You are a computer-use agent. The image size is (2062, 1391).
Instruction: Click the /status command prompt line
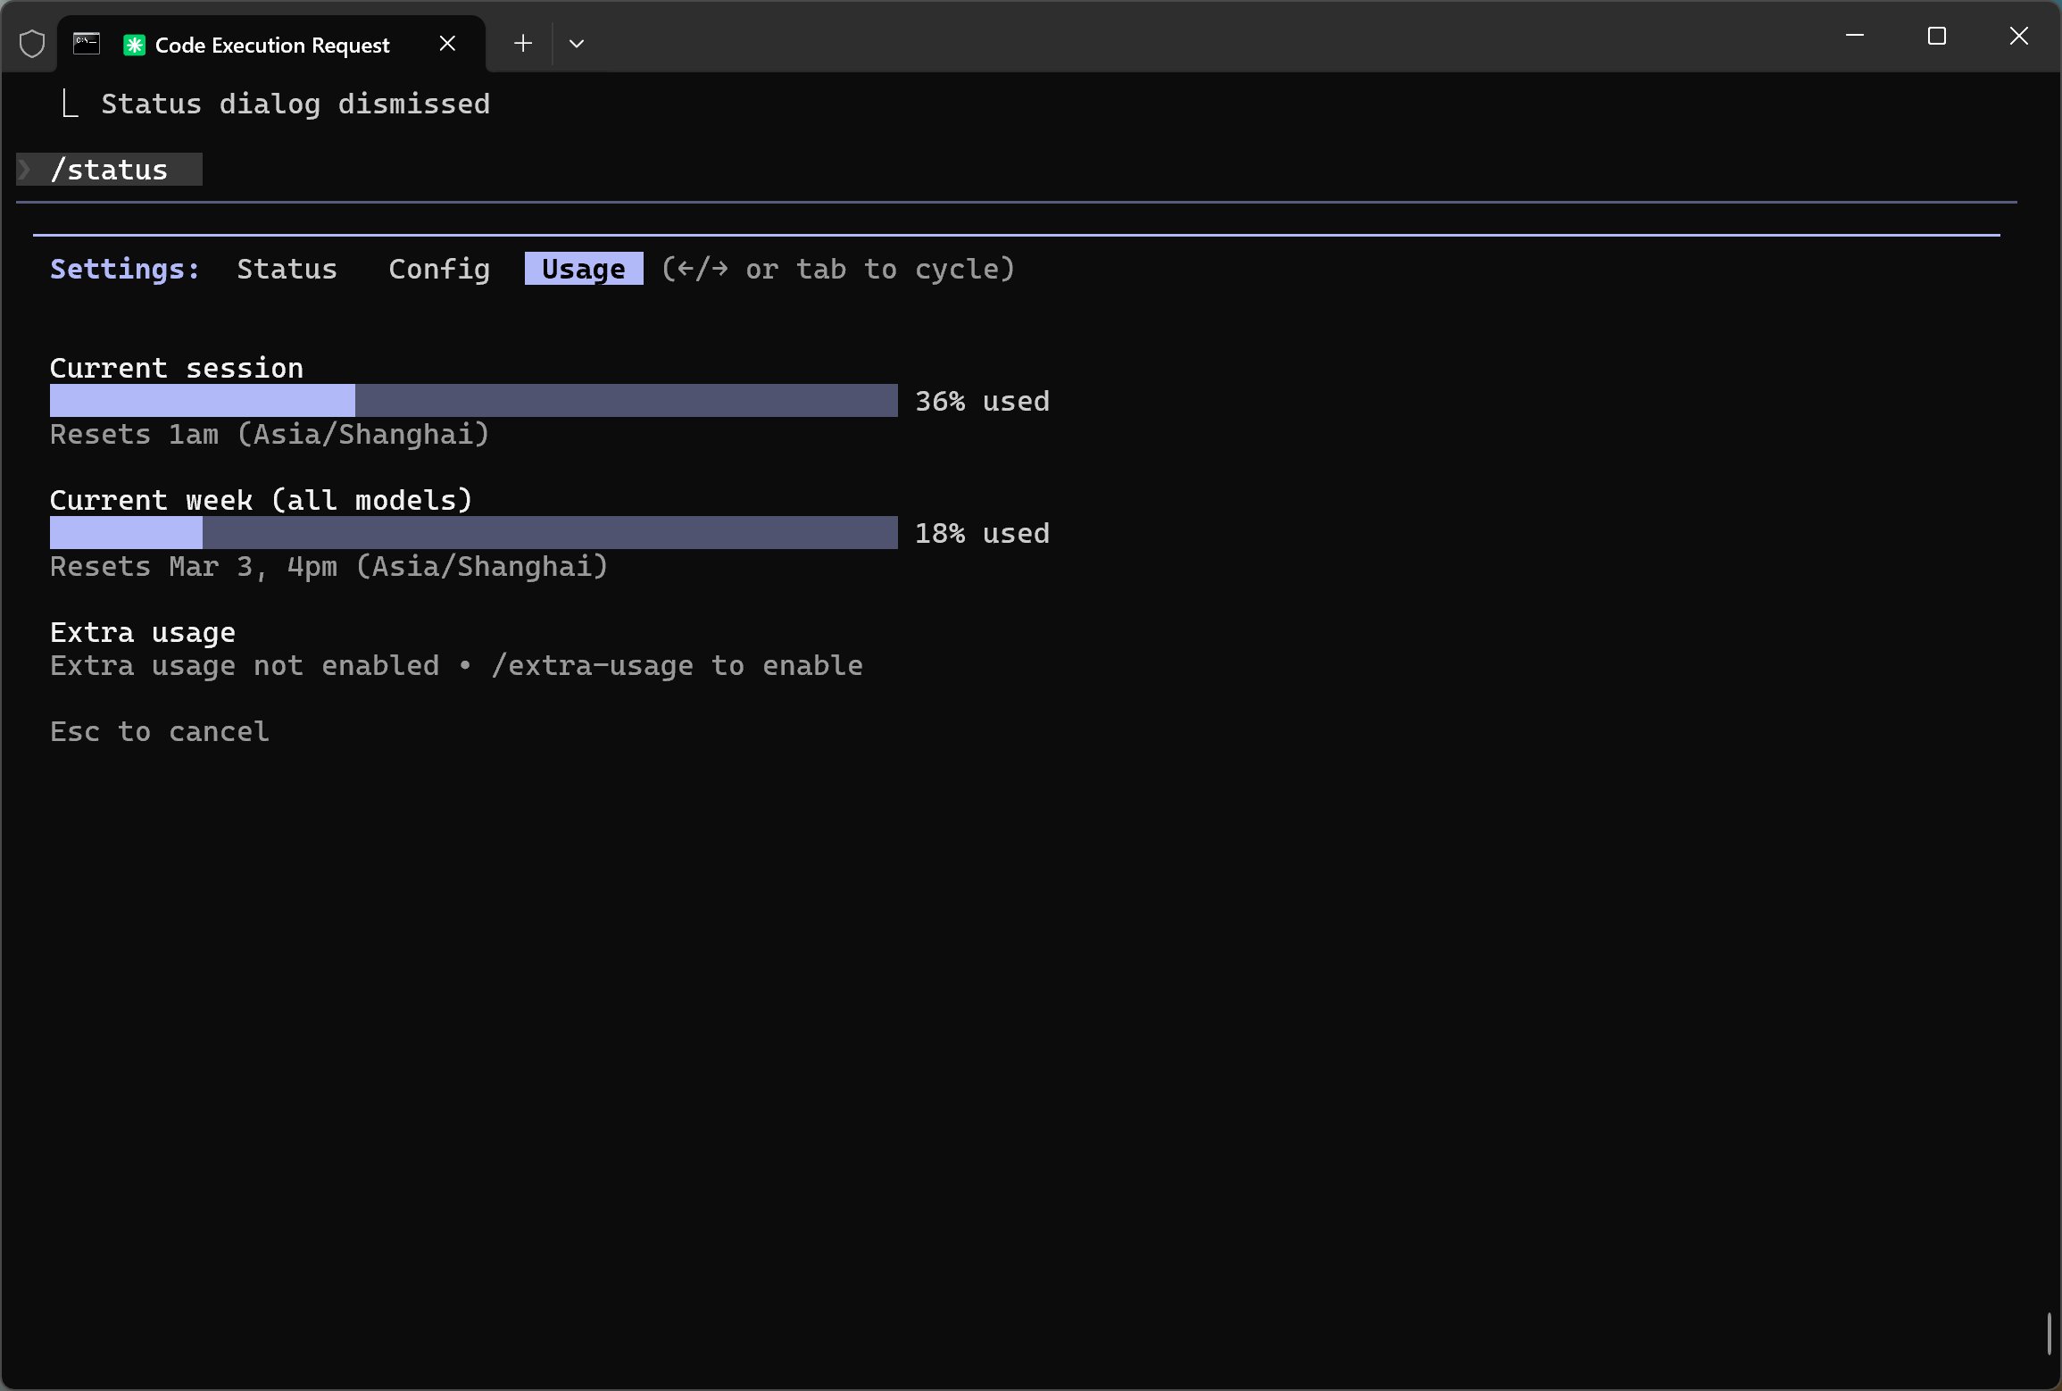(x=110, y=170)
